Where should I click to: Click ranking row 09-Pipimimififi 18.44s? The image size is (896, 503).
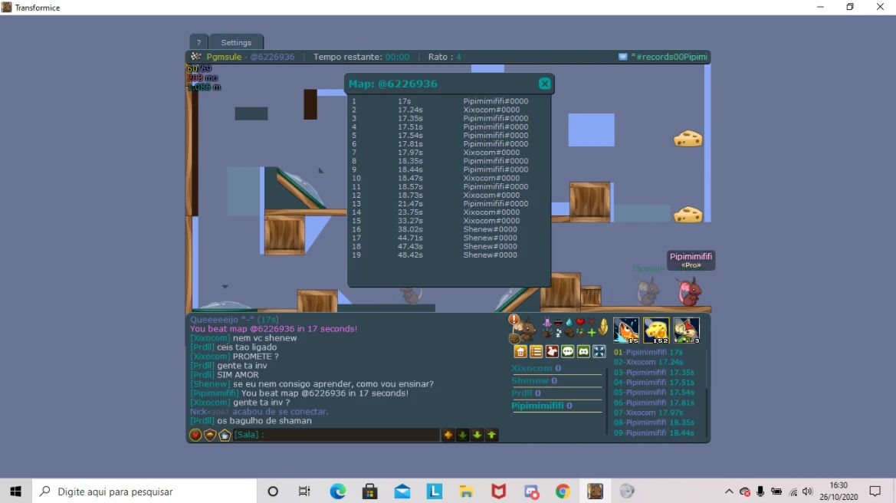655,432
